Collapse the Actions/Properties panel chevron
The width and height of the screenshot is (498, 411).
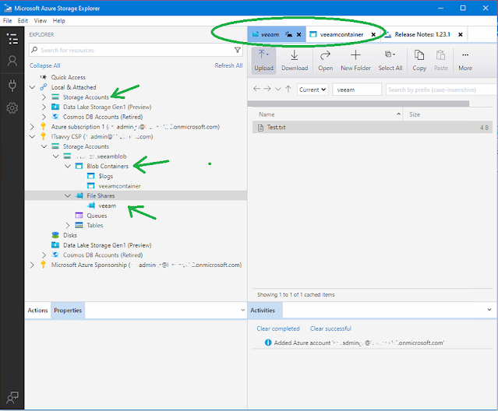tap(242, 310)
